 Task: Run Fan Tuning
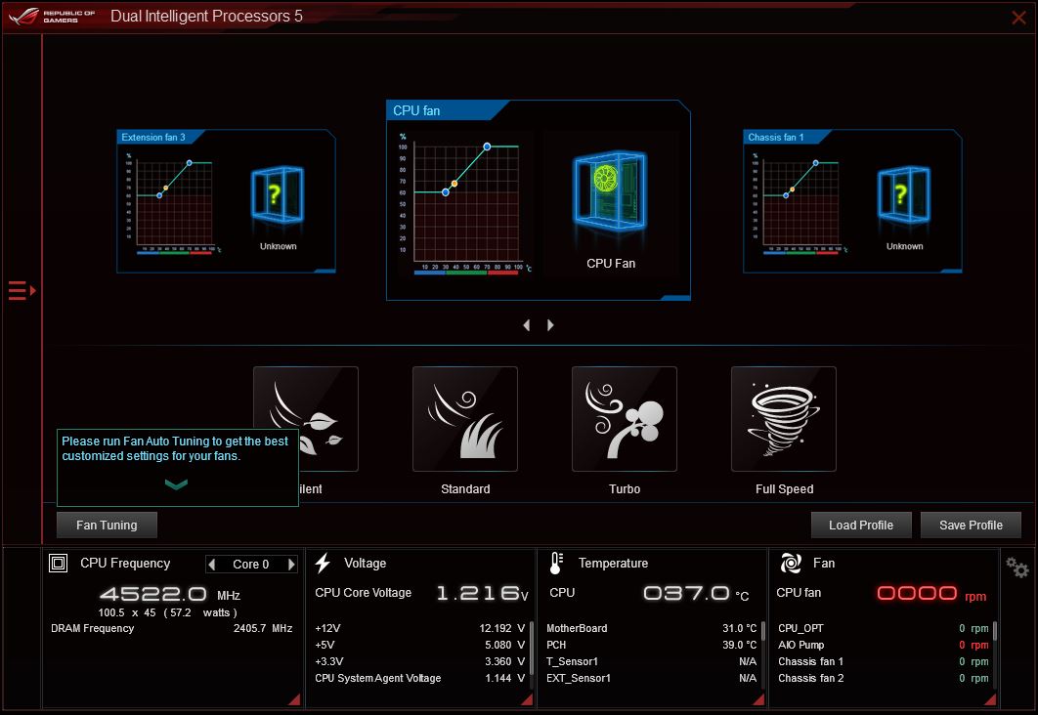(x=106, y=525)
